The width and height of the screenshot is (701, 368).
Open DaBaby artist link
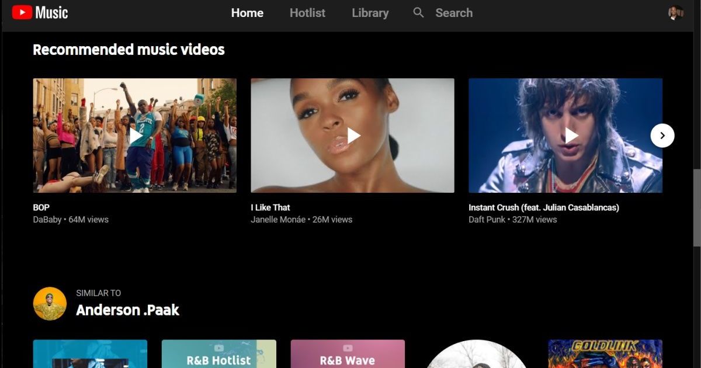47,220
